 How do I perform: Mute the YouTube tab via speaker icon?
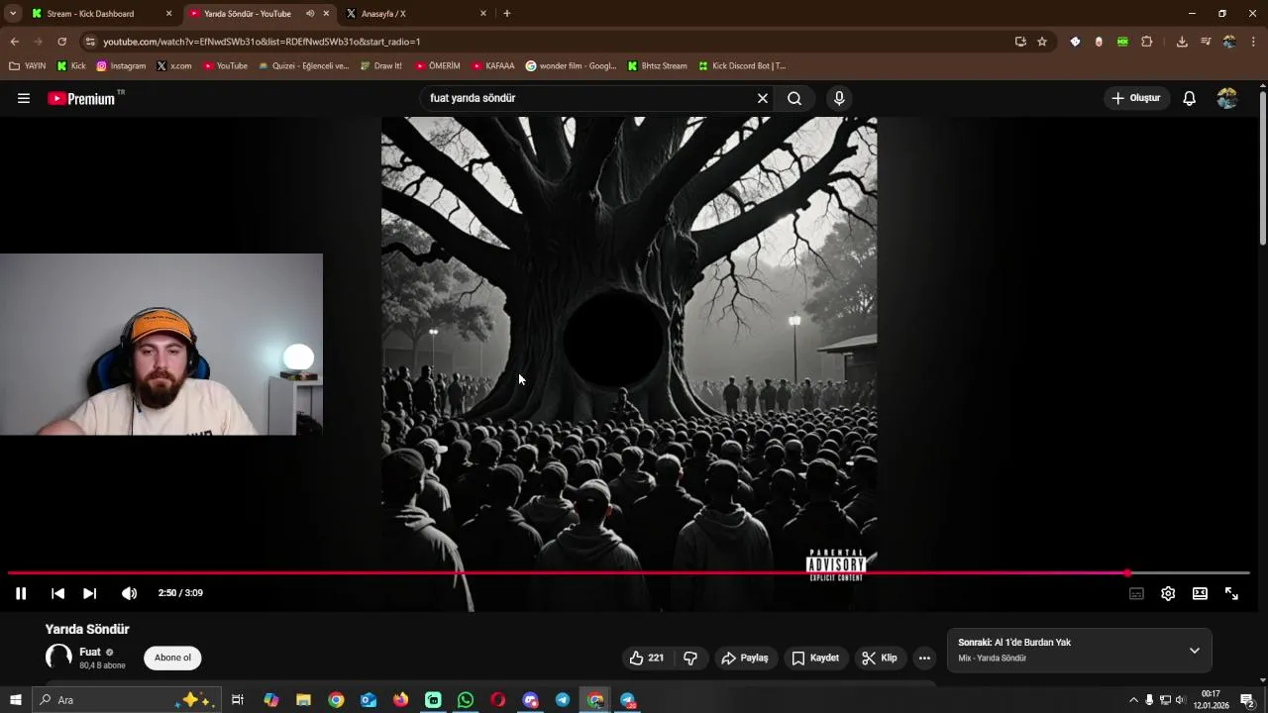pos(310,14)
